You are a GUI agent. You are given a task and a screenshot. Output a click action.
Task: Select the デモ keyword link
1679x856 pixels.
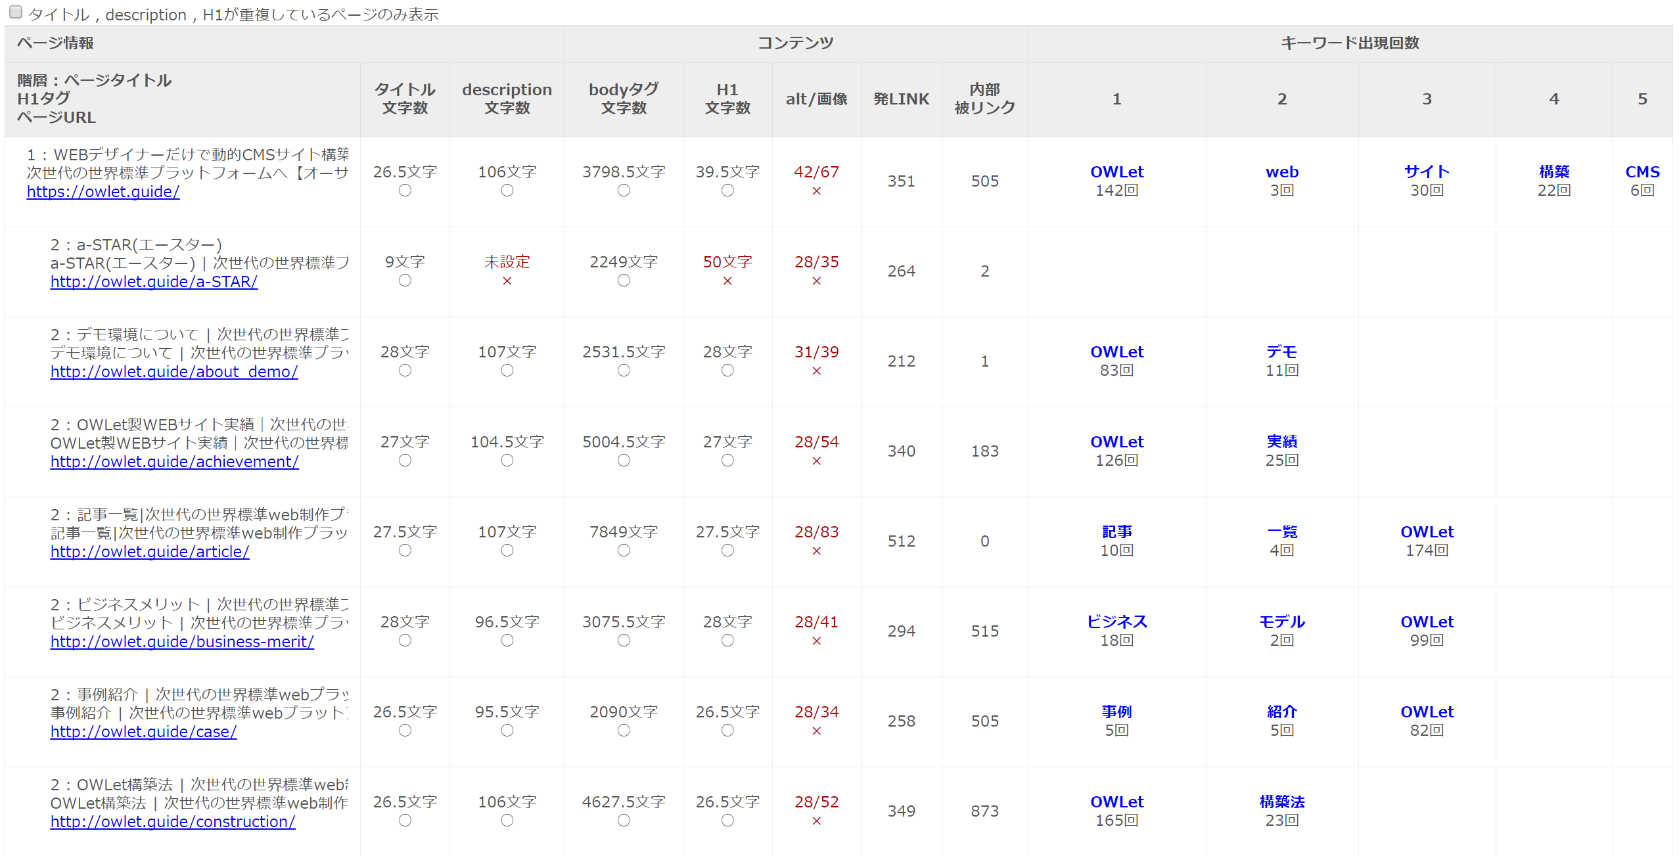point(1281,352)
